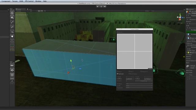Open the FPS Control menu

pos(29,1)
